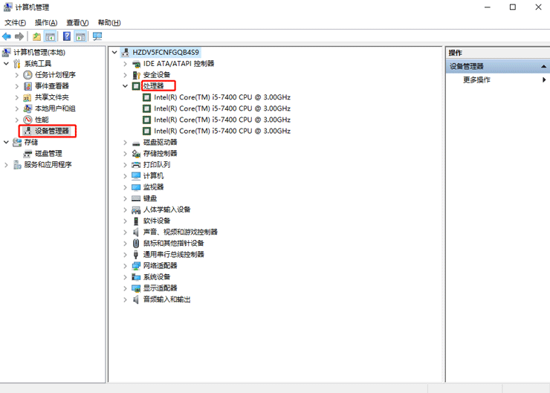
Task: Click the blue Help toolbar icon
Action: click(x=67, y=36)
